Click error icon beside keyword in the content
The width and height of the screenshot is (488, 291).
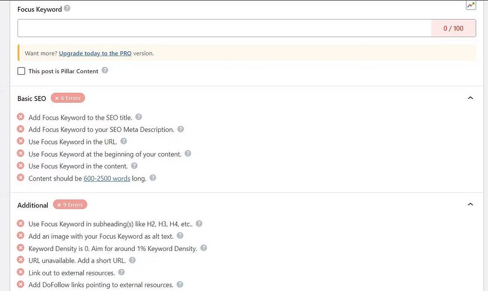tap(20, 165)
